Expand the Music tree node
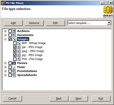 click(5, 67)
